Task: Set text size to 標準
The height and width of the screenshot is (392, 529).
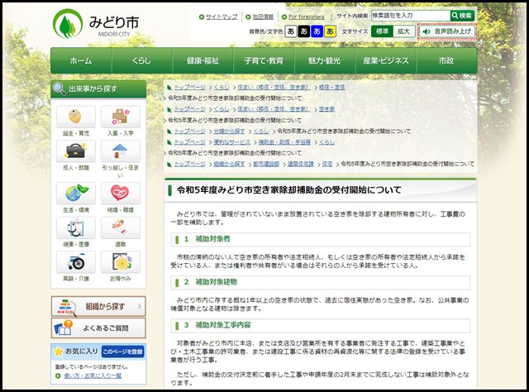Action: click(381, 31)
